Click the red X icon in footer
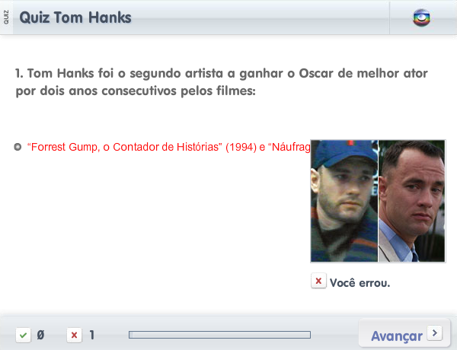Image resolution: width=457 pixels, height=350 pixels. [x=75, y=335]
